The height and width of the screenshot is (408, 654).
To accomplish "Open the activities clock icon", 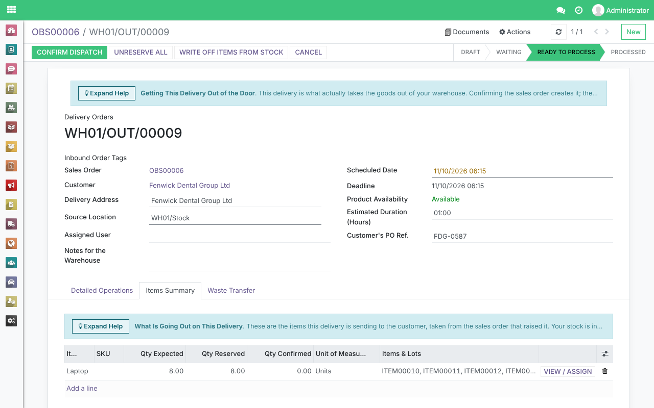I will (579, 10).
